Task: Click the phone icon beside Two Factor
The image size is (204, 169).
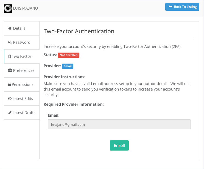Action: [10, 56]
